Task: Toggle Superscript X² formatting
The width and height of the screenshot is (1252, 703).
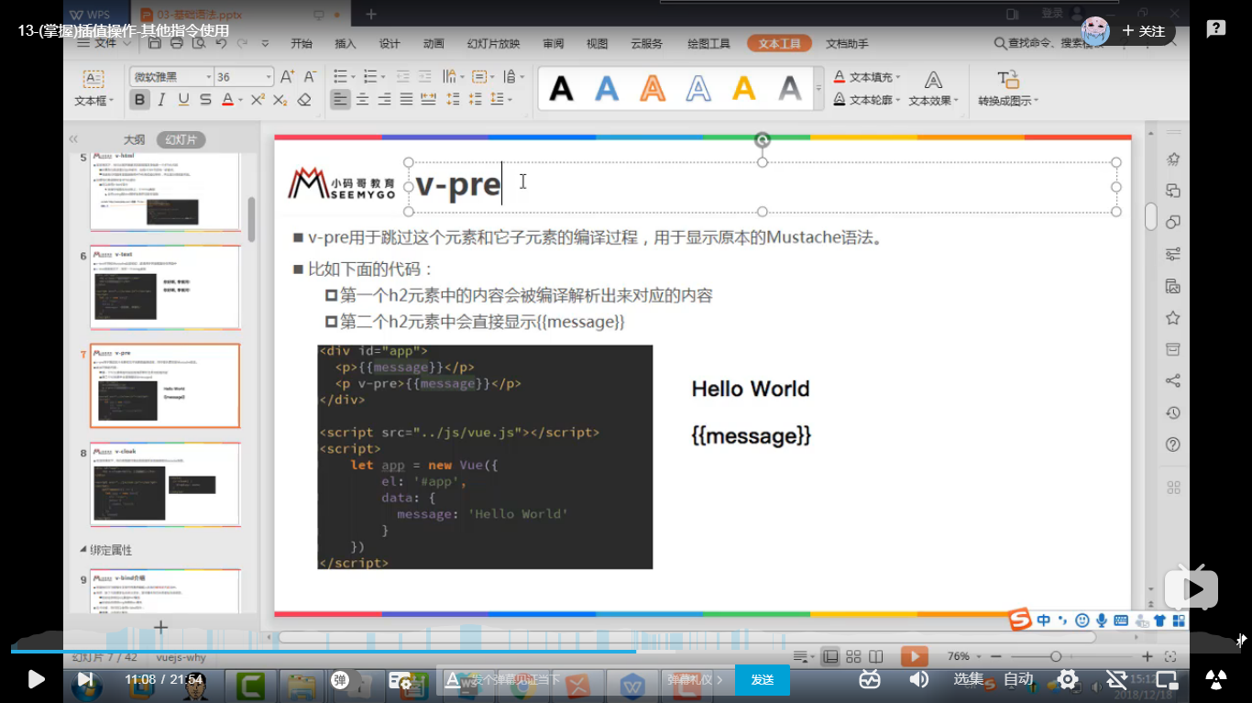Action: click(x=258, y=100)
